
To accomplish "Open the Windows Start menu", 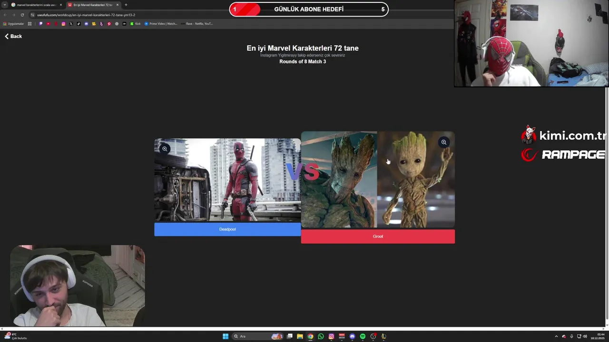I will (x=226, y=336).
